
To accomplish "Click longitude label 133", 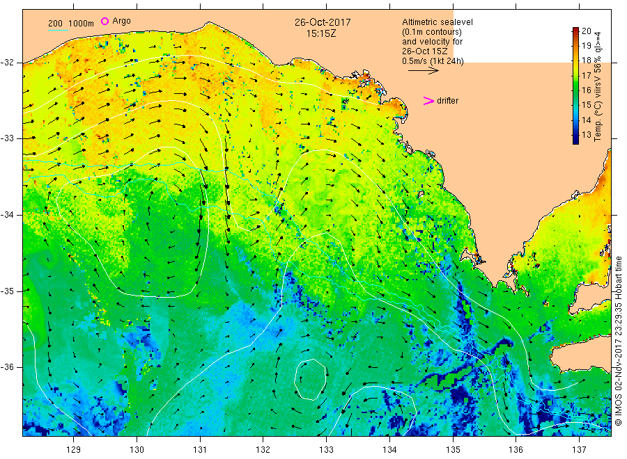I will coord(326,450).
